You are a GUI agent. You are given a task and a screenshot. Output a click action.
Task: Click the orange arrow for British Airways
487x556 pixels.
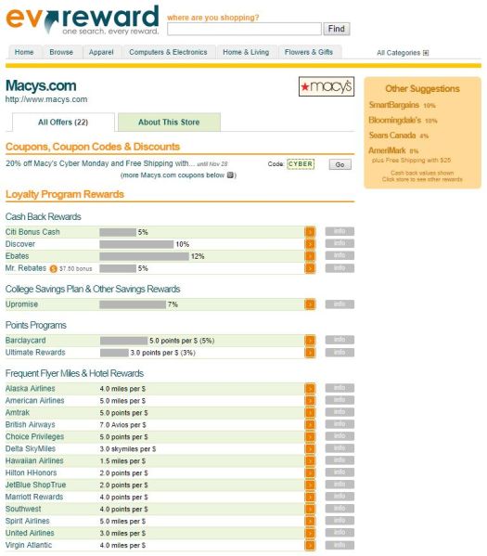310,425
